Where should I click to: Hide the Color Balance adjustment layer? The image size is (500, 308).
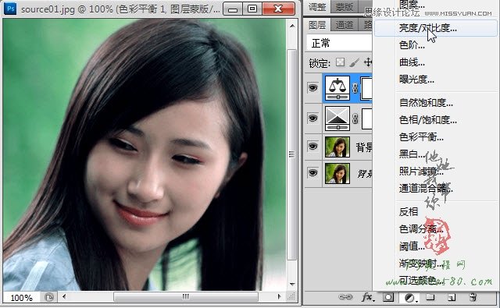click(312, 87)
